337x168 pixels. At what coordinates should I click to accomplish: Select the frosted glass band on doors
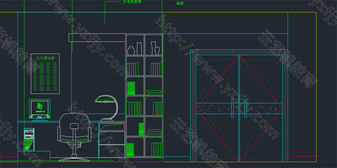(x=239, y=108)
